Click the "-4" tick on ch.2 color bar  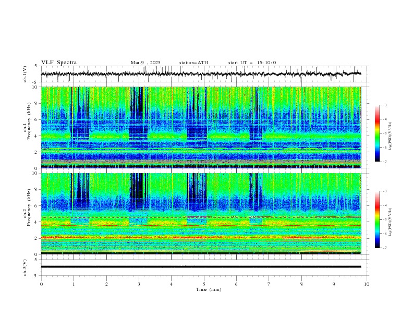point(384,205)
